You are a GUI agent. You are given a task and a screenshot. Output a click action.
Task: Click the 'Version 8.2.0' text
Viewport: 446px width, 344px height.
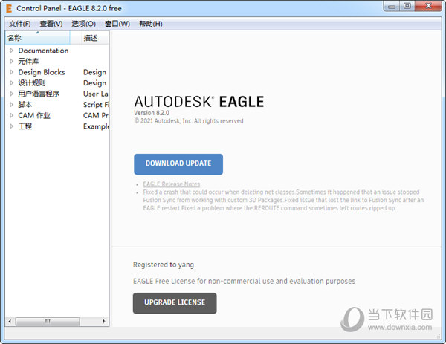click(x=152, y=113)
